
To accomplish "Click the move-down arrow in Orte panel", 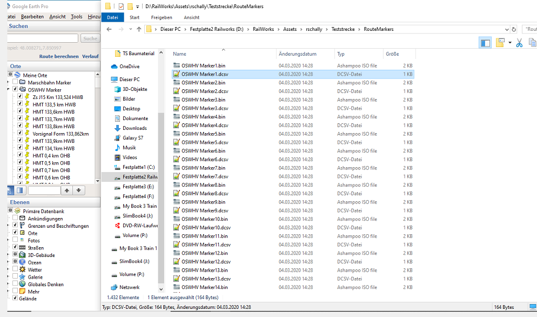I will click(79, 190).
